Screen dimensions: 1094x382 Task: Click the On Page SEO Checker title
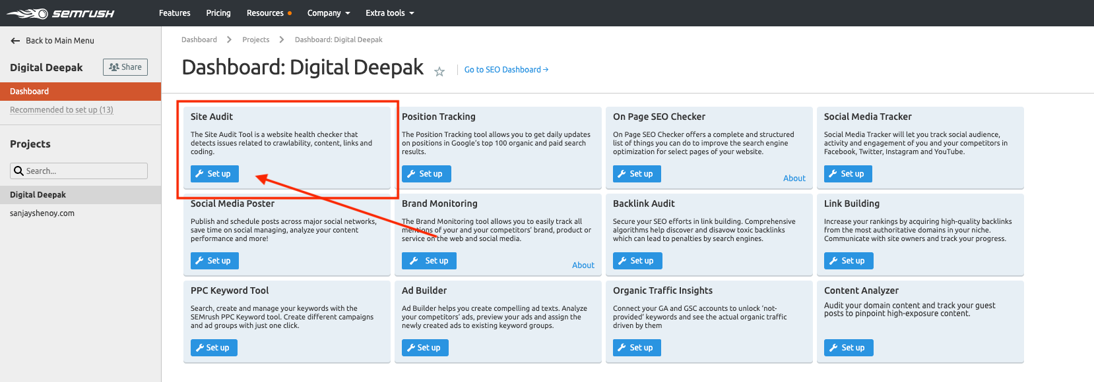(x=659, y=117)
